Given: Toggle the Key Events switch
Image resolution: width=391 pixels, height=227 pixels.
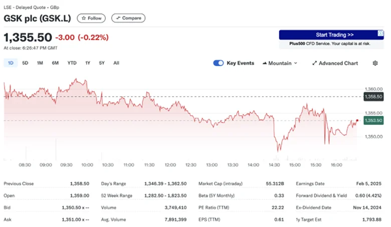Looking at the screenshot, I should [219, 63].
